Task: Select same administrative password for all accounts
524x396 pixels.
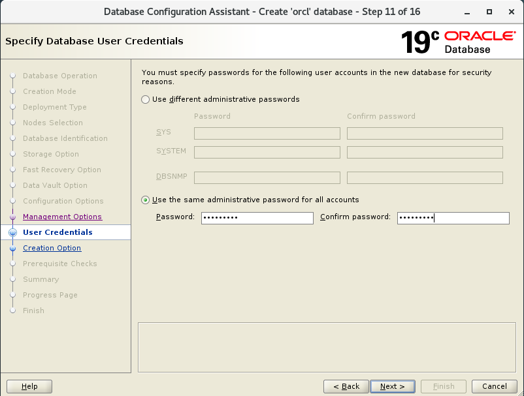Action: [x=145, y=200]
